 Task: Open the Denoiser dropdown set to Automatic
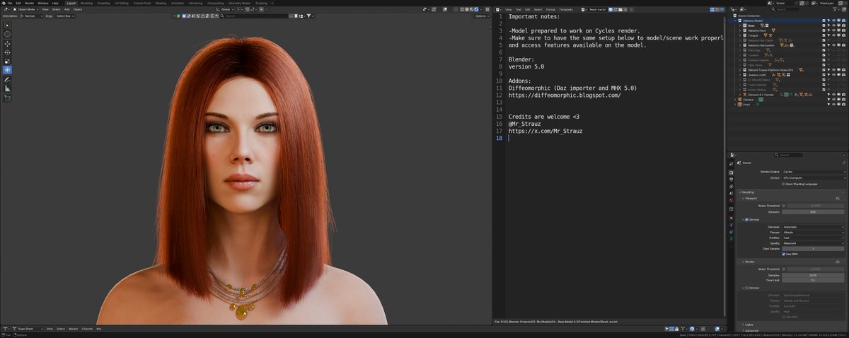click(x=814, y=227)
